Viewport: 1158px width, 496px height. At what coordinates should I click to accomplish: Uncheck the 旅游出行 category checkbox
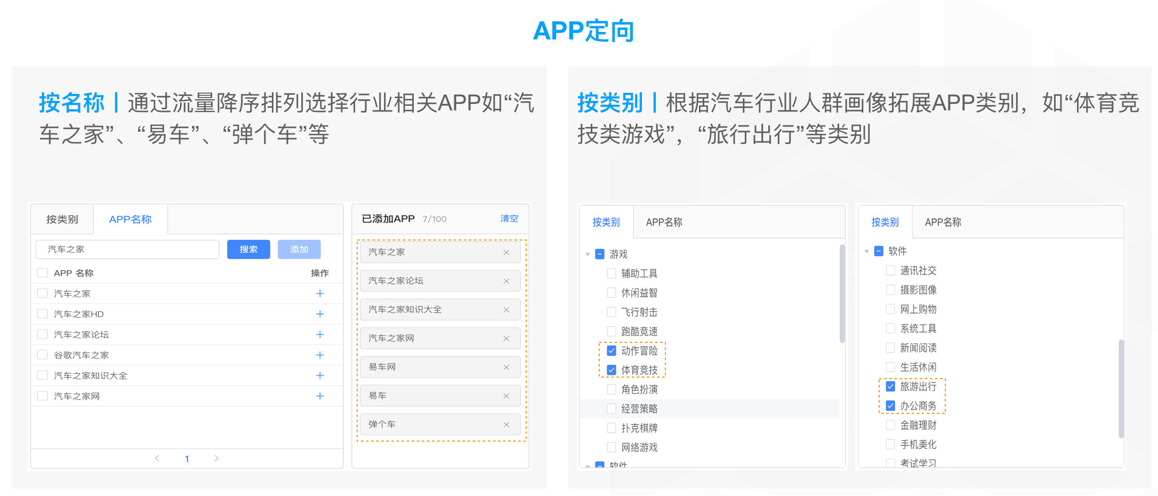(x=890, y=386)
